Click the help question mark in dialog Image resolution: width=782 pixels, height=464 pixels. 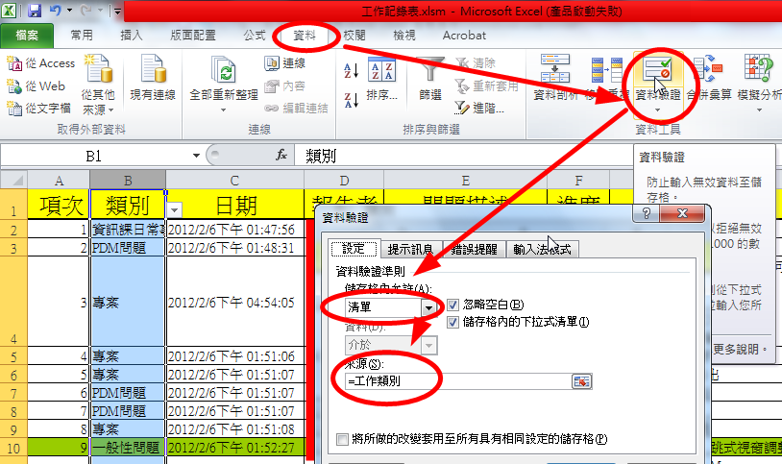tap(646, 213)
